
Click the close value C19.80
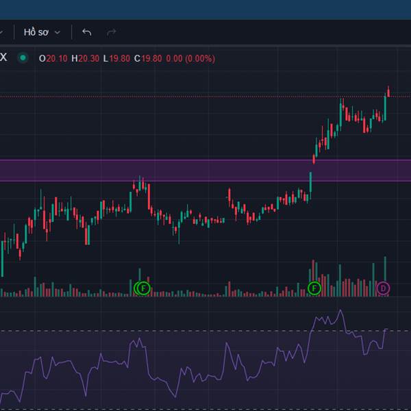(x=148, y=58)
